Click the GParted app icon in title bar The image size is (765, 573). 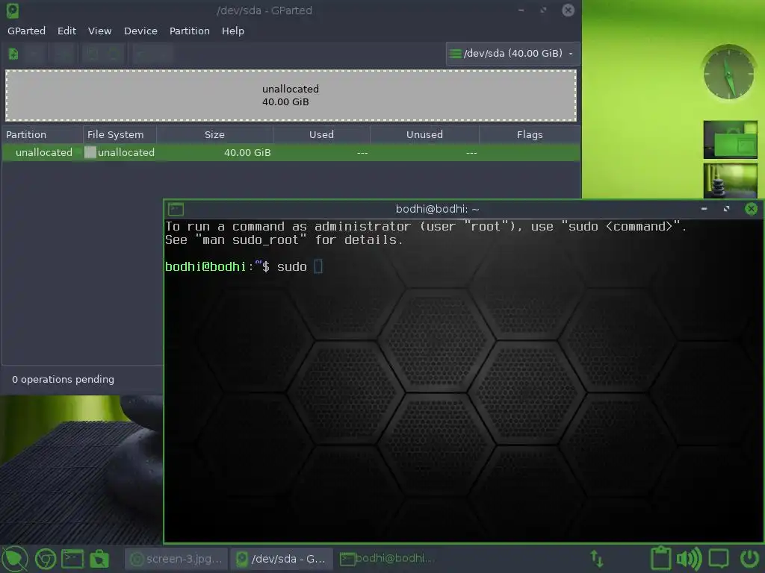pos(12,10)
